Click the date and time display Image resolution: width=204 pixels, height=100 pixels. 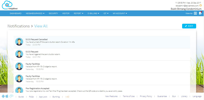[188, 3]
